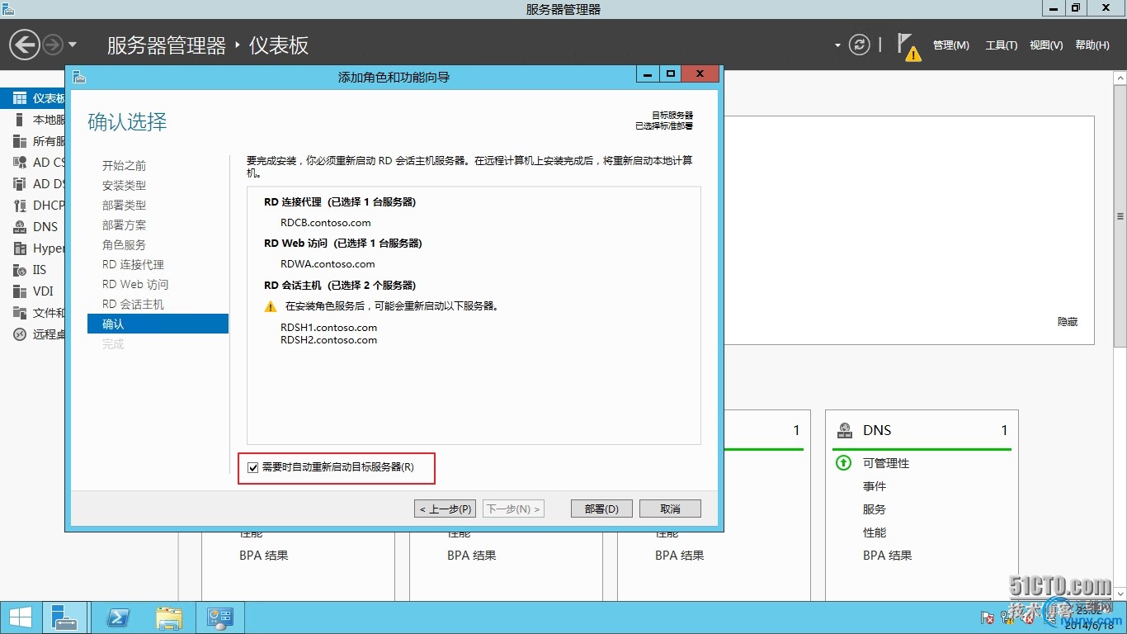Open File Explorer from the taskbar

(x=169, y=617)
